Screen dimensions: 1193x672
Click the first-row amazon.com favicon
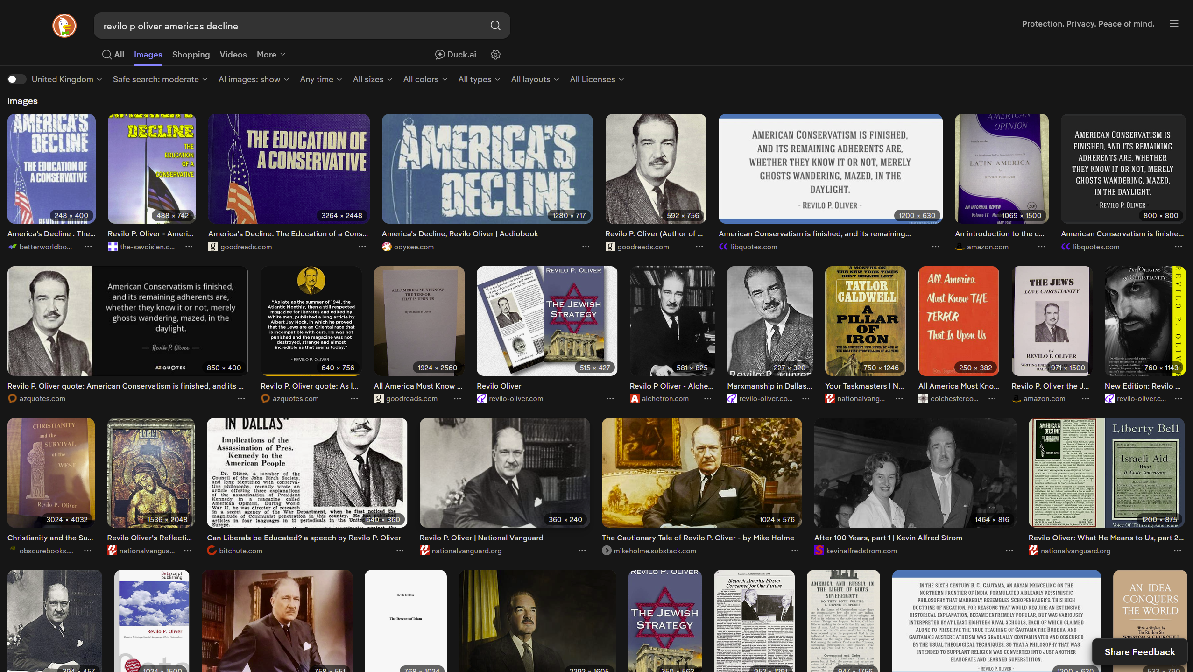pyautogui.click(x=960, y=247)
